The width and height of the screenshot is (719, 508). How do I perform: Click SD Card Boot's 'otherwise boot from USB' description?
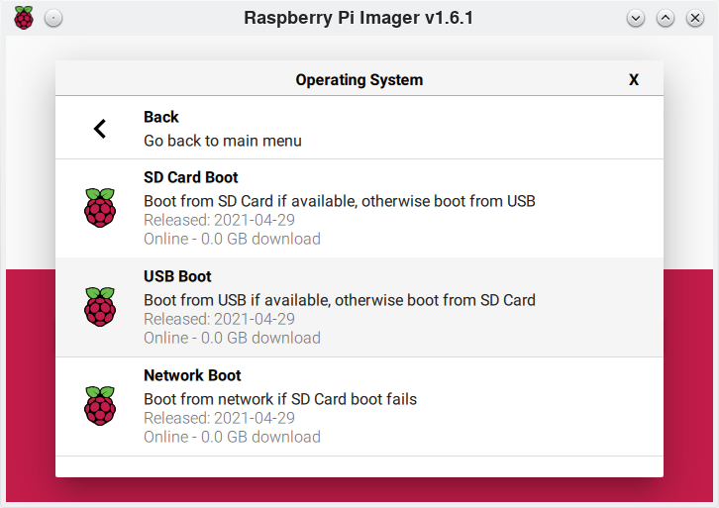pyautogui.click(x=448, y=201)
